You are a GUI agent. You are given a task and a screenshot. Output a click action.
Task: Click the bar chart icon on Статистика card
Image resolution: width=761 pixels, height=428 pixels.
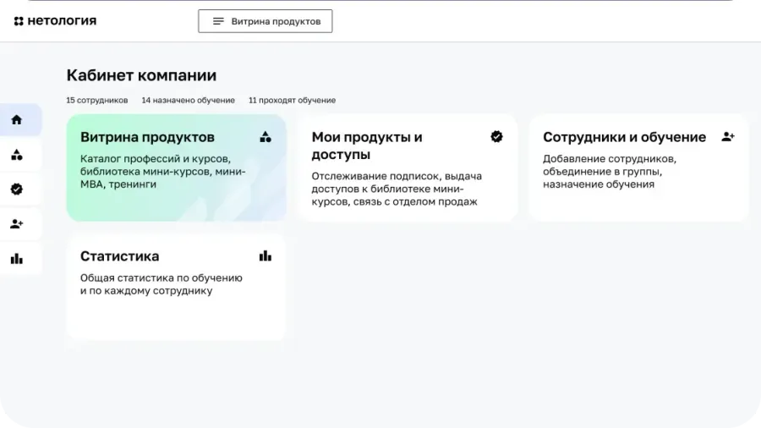pos(266,255)
